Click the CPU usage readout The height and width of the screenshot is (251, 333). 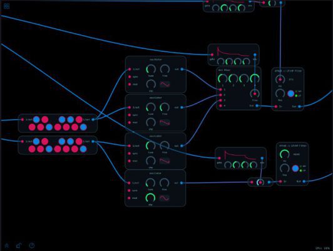click(322, 248)
